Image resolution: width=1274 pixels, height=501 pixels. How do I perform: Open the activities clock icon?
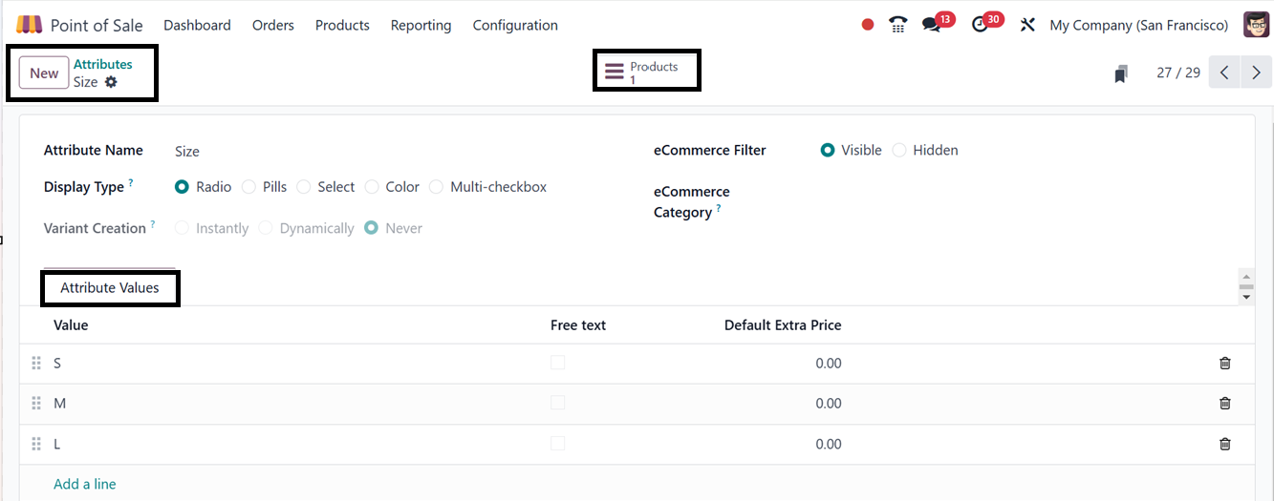[x=980, y=25]
